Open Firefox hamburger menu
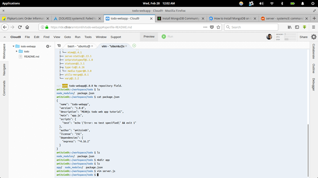Viewport: 318px width, 178px height. pos(314,27)
